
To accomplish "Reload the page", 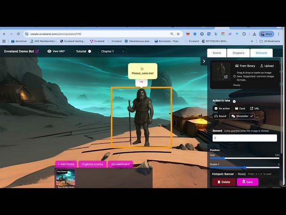I will tap(18, 34).
